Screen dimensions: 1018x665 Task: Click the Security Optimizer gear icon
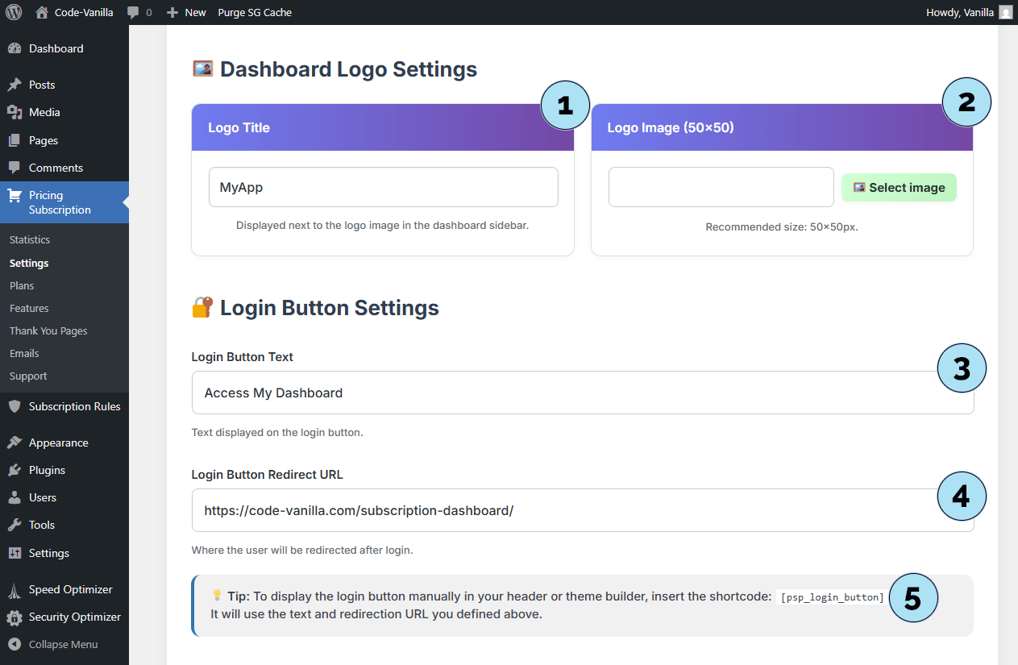(x=15, y=617)
